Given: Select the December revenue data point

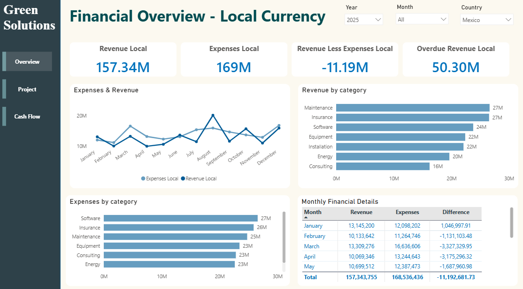Looking at the screenshot, I should (x=279, y=128).
